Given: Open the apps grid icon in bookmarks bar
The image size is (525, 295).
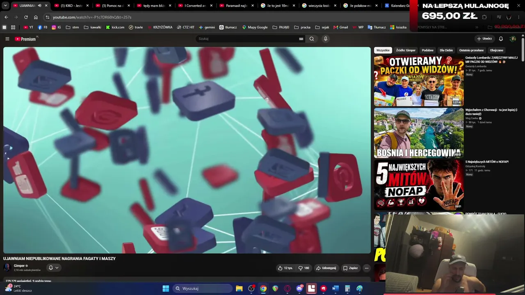Looking at the screenshot, I should (13, 27).
